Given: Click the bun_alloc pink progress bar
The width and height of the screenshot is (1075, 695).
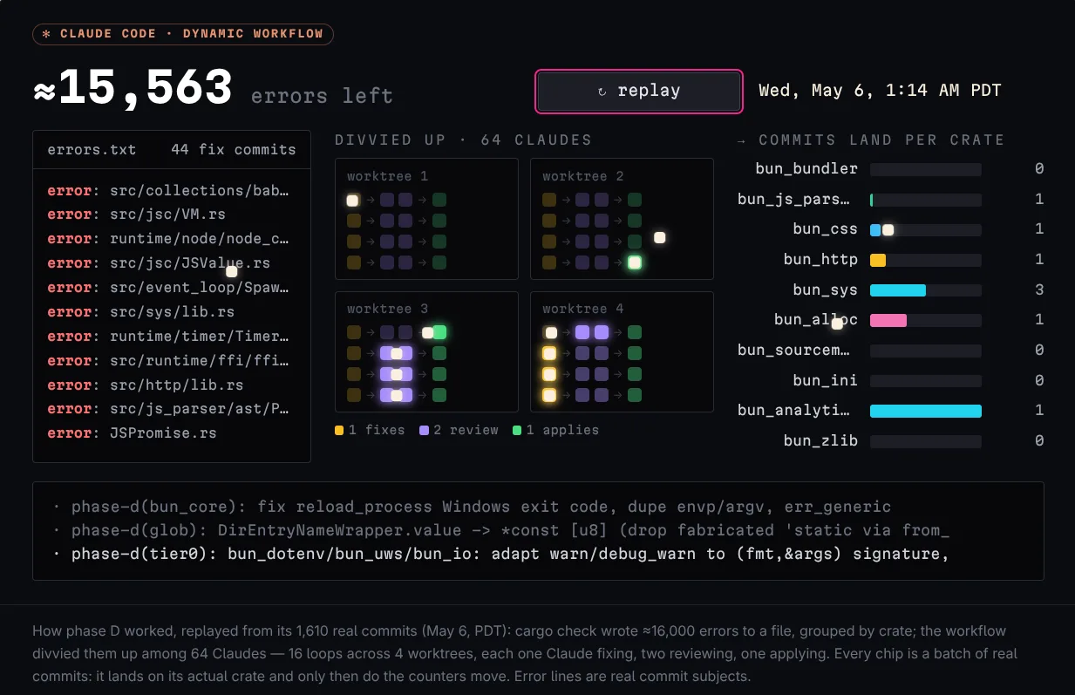Looking at the screenshot, I should click(x=888, y=320).
